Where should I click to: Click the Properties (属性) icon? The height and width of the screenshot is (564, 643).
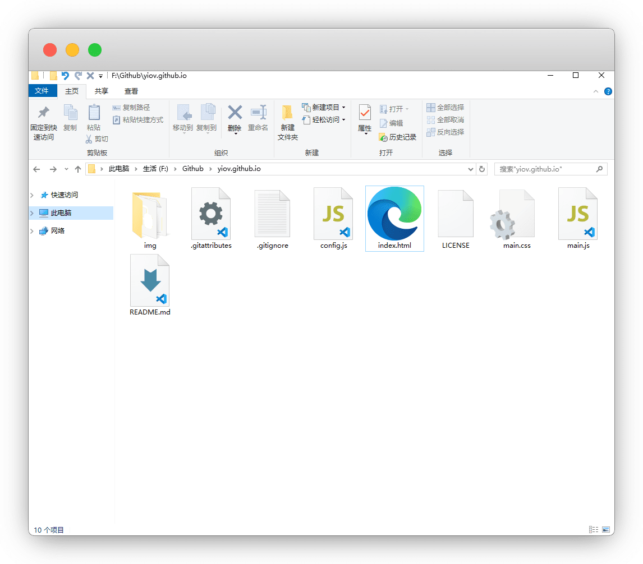click(365, 114)
